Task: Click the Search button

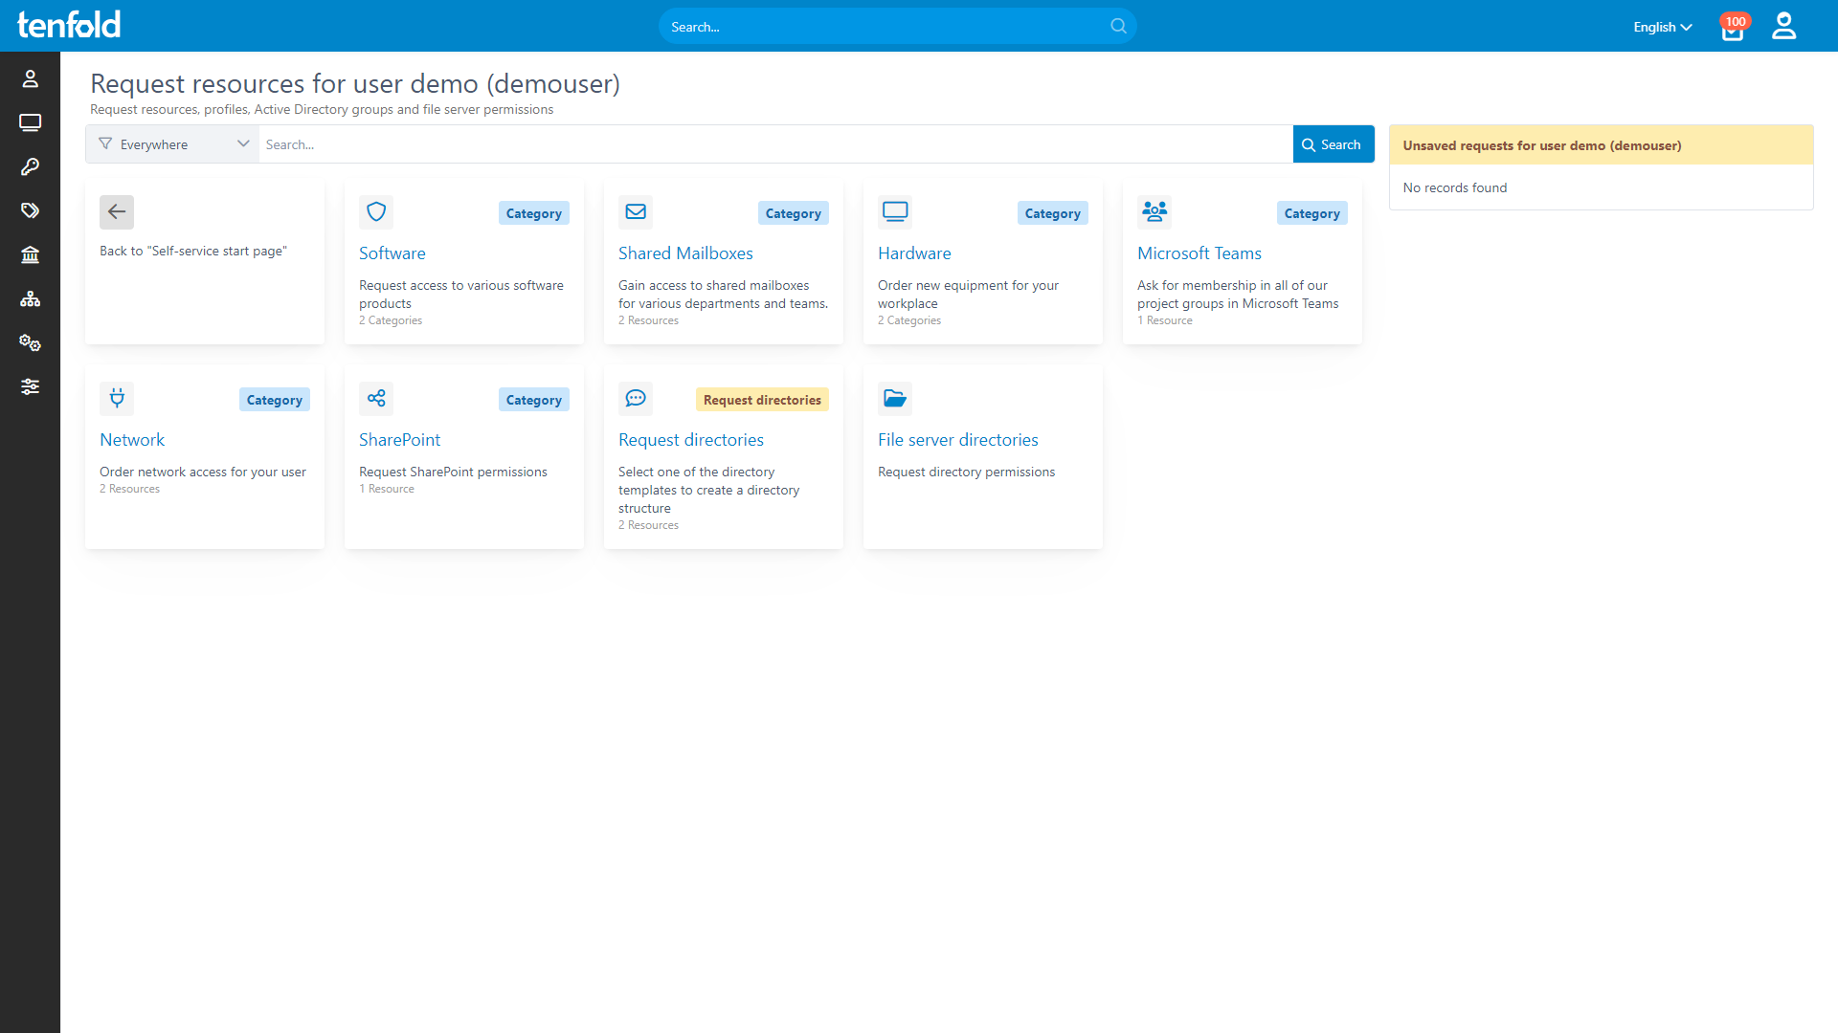Action: (1333, 143)
